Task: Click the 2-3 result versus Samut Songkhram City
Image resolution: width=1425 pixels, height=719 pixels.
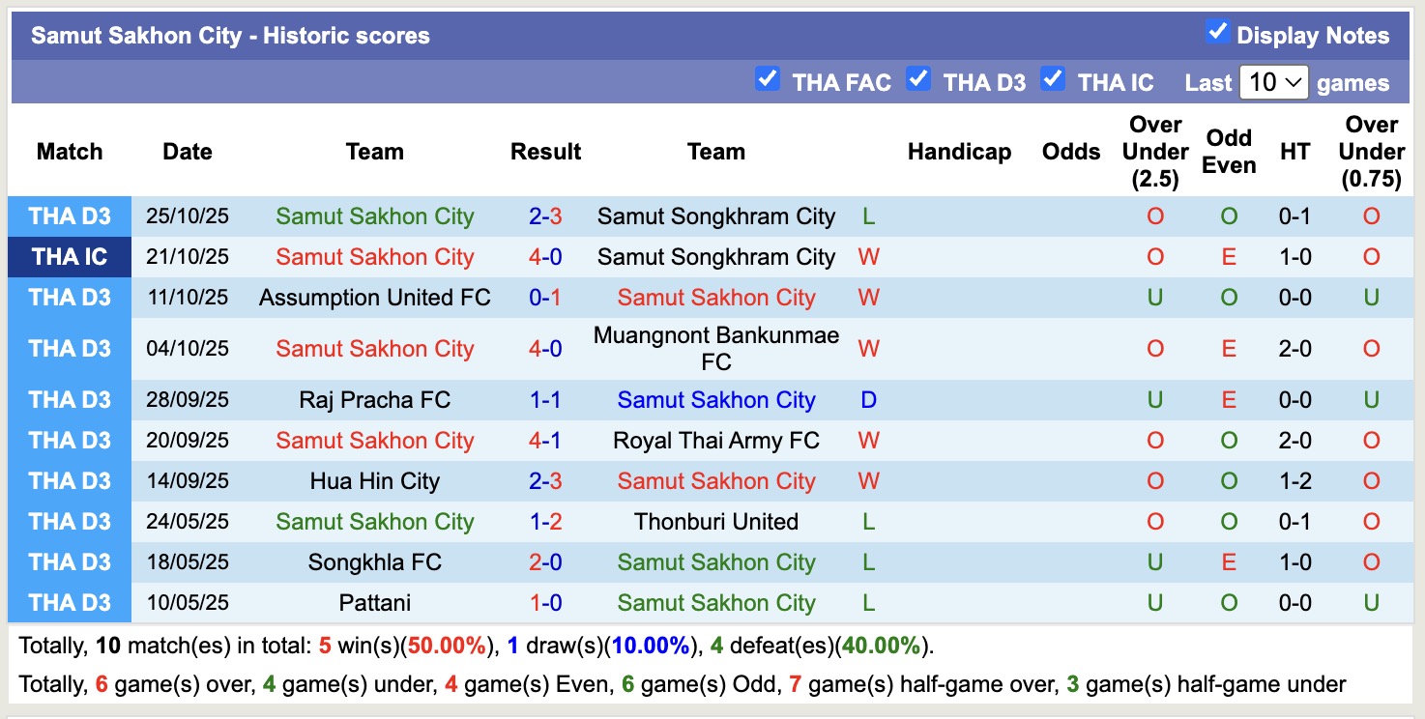Action: click(x=546, y=216)
